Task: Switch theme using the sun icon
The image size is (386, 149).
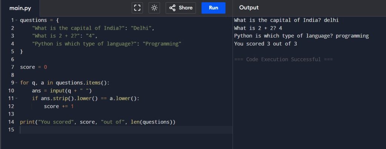Action: tap(154, 8)
